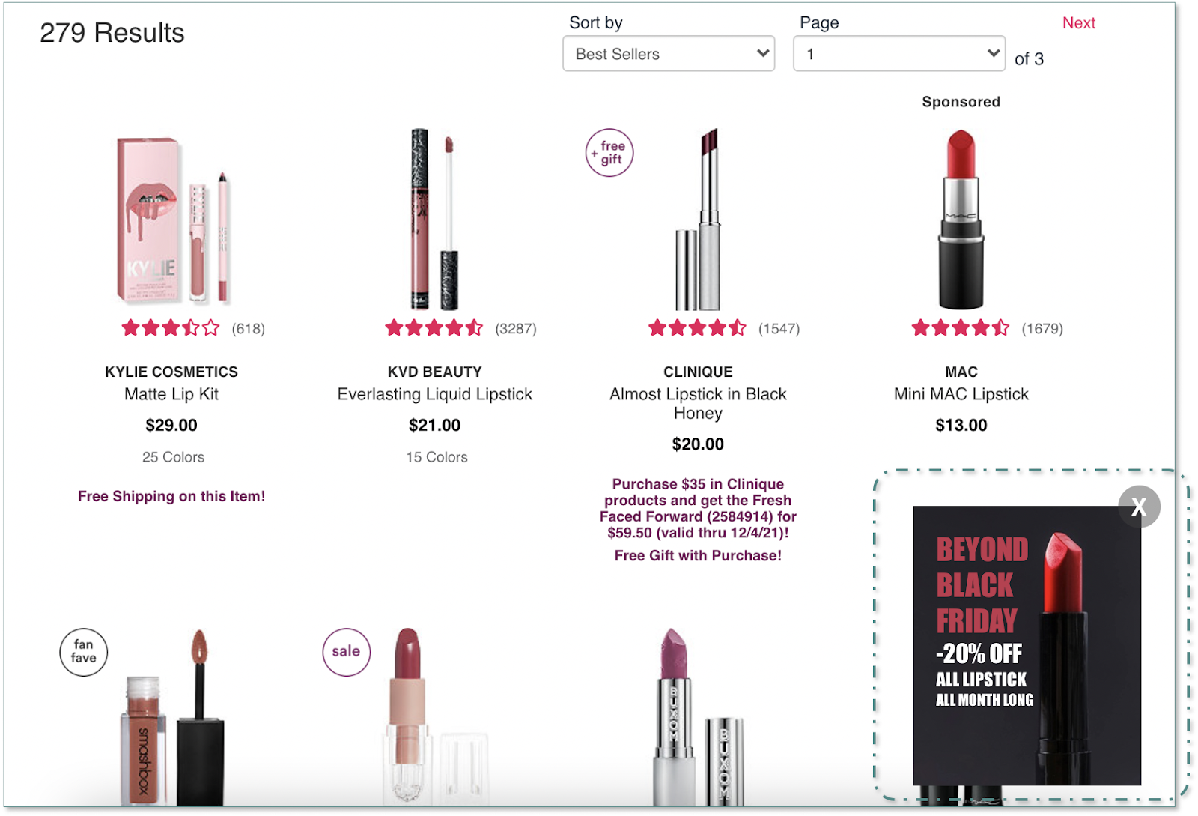Click the free gift badge on Clinique
This screenshot has height=816, width=1198.
(x=609, y=153)
